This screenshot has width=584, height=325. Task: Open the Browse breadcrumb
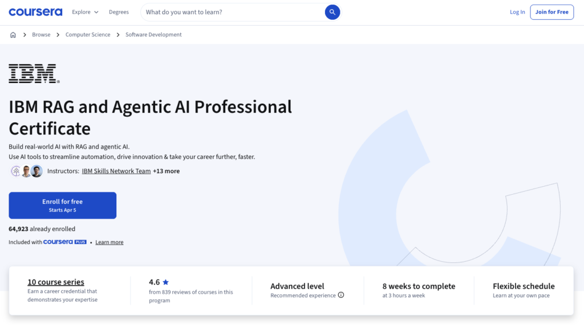click(x=41, y=35)
